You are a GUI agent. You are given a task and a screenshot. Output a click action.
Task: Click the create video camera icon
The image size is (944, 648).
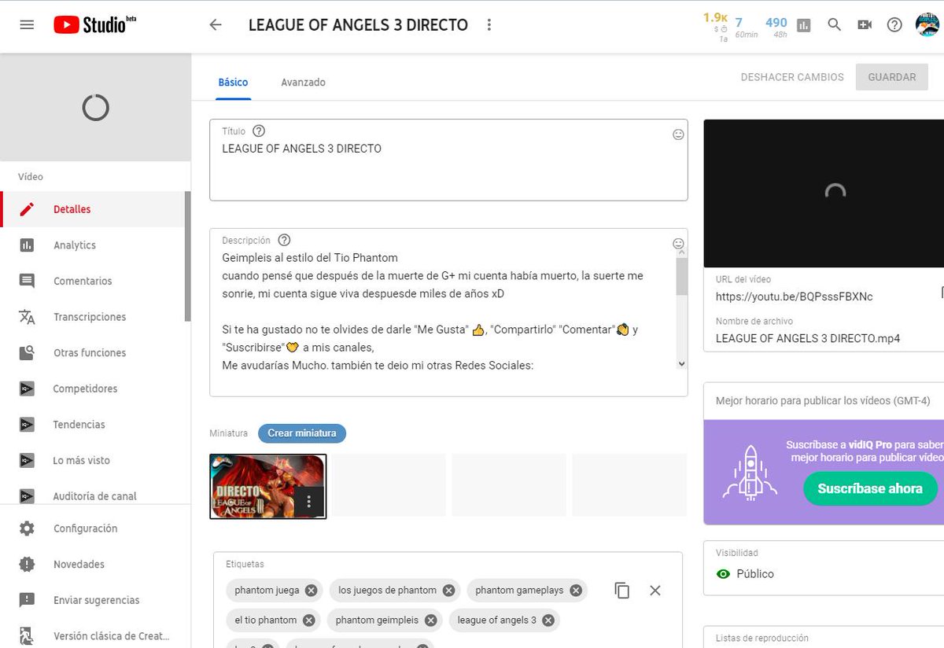coord(865,24)
